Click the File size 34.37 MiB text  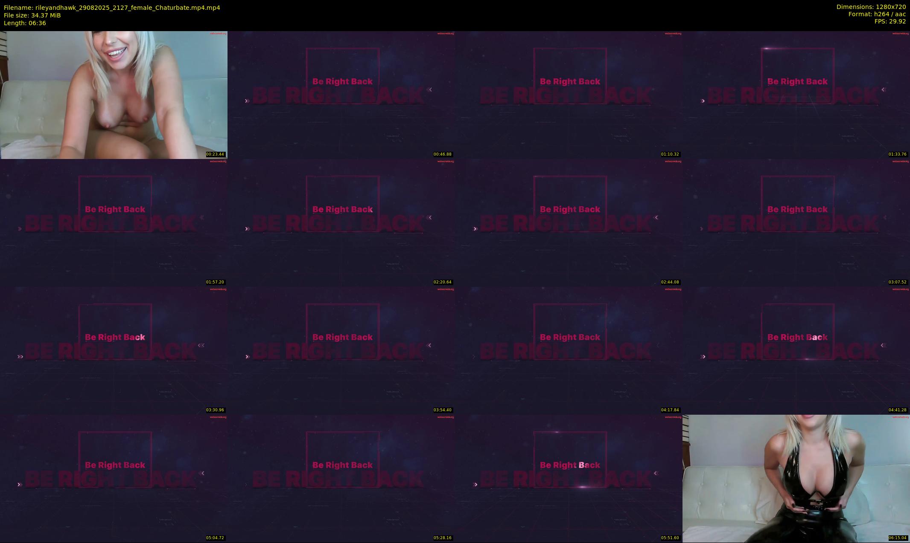(32, 15)
